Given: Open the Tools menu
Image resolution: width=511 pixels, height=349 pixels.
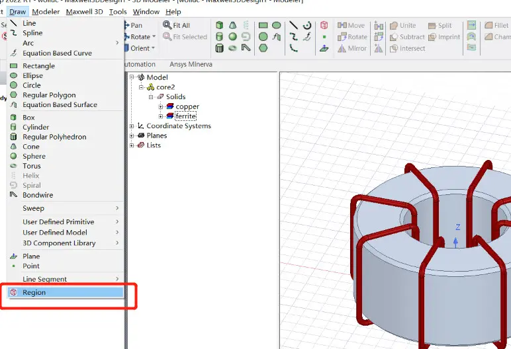Looking at the screenshot, I should 118,12.
